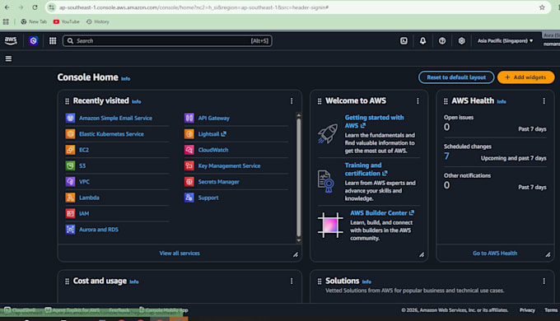
Task: Click Info link next to AWS Health
Action: 502,102
